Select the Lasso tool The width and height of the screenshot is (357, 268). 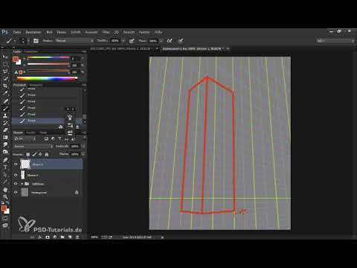(5, 71)
